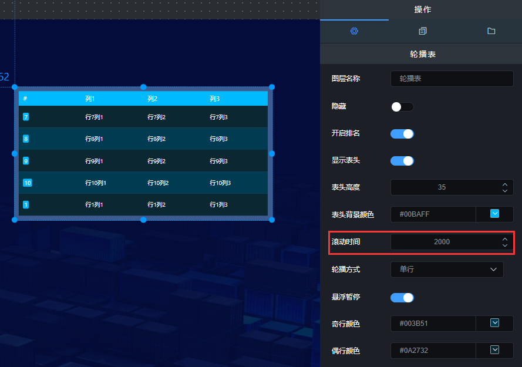Open the folder icon tab
This screenshot has width=522, height=367.
(491, 31)
